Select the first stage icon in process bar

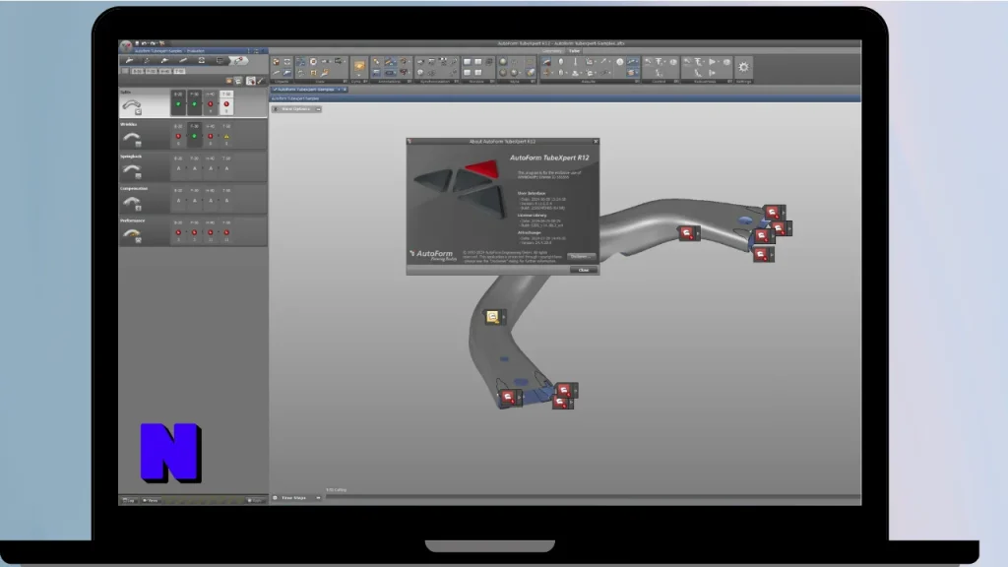click(129, 60)
